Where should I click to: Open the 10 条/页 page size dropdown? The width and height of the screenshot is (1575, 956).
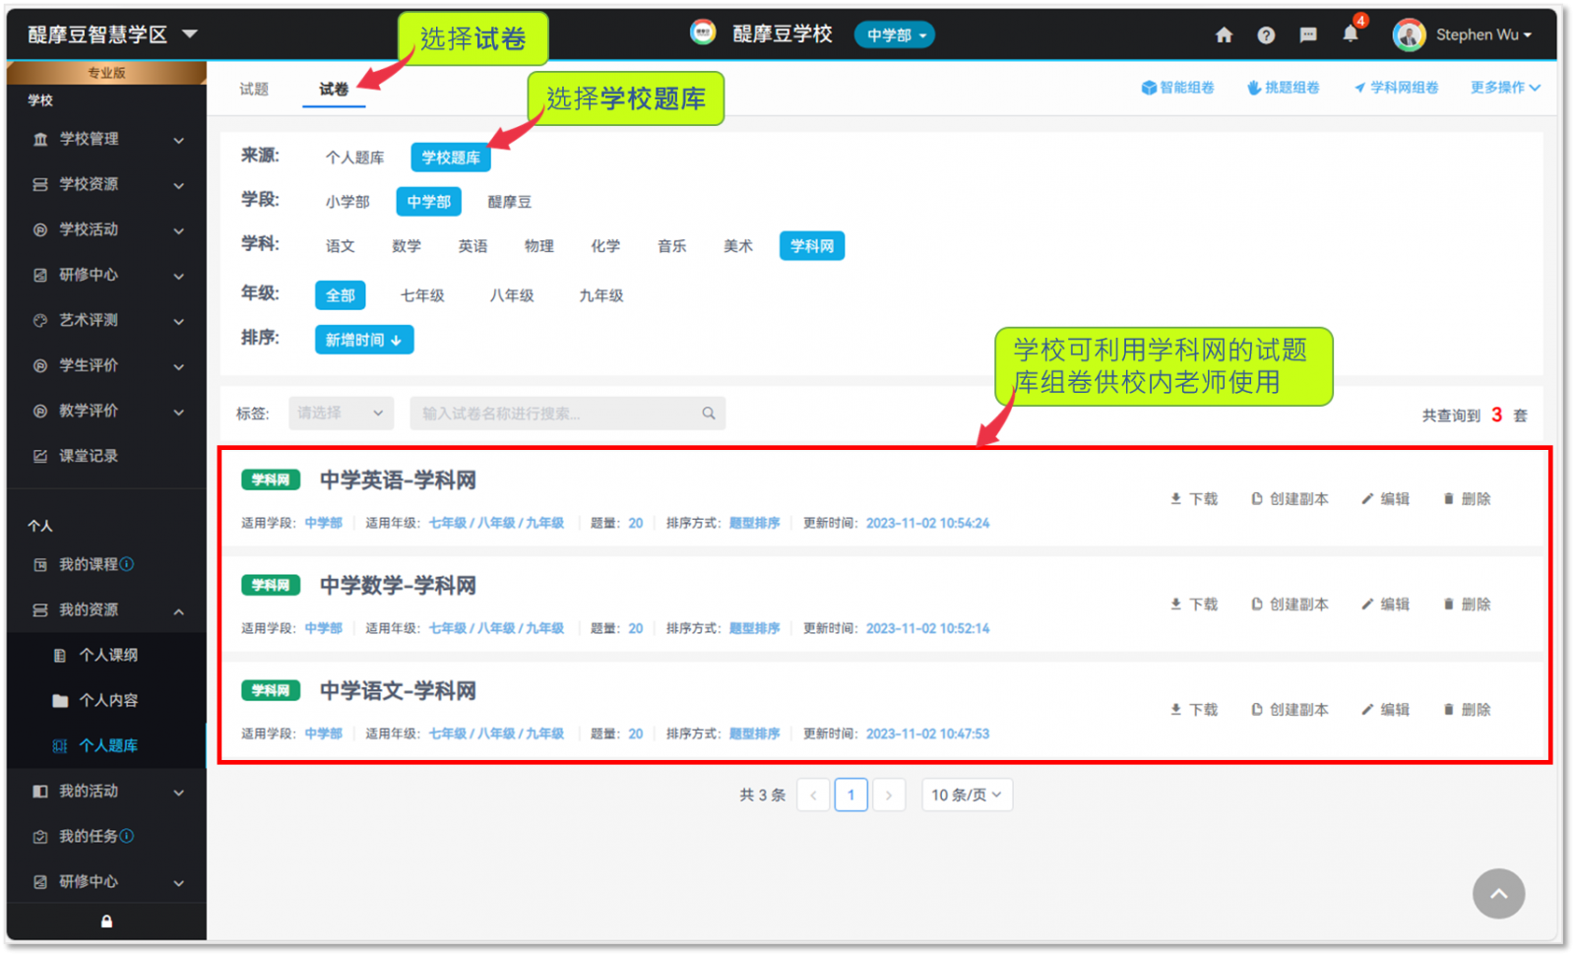pos(967,795)
